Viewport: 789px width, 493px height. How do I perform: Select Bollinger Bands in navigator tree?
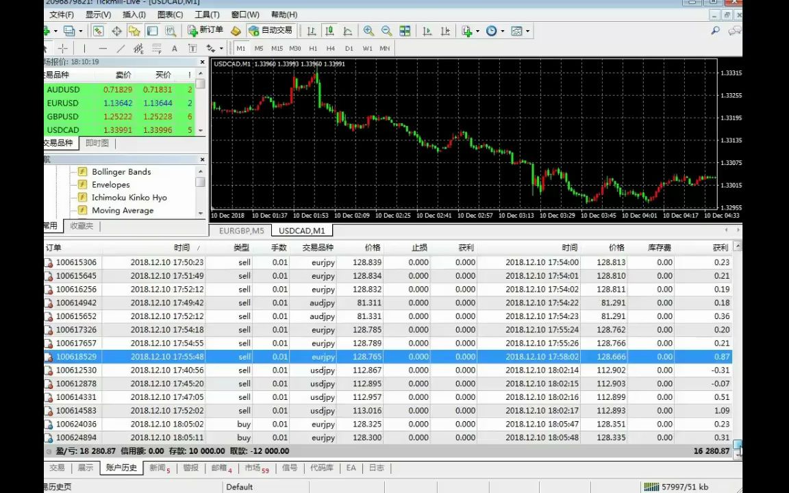point(121,172)
